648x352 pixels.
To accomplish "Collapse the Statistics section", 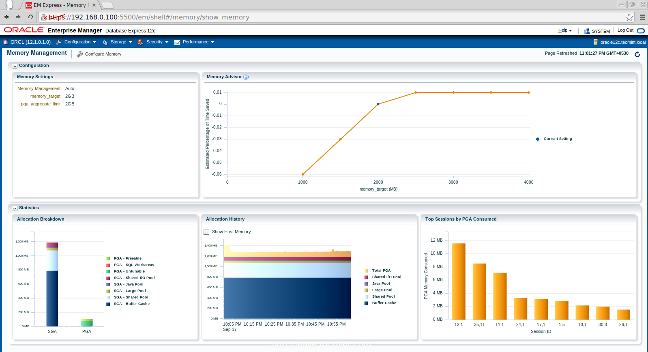I will coord(15,208).
